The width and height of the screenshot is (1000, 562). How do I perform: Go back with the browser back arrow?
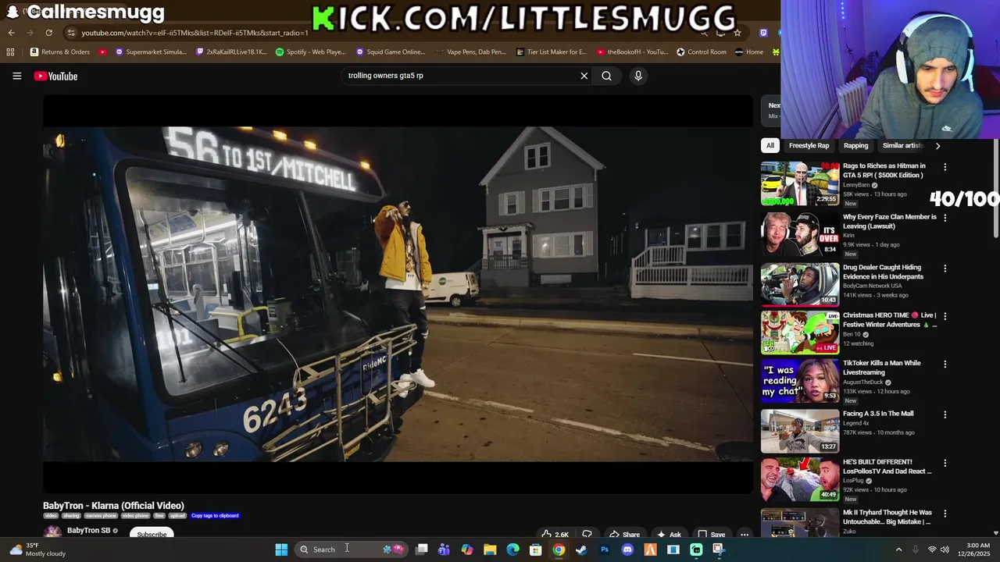11,33
